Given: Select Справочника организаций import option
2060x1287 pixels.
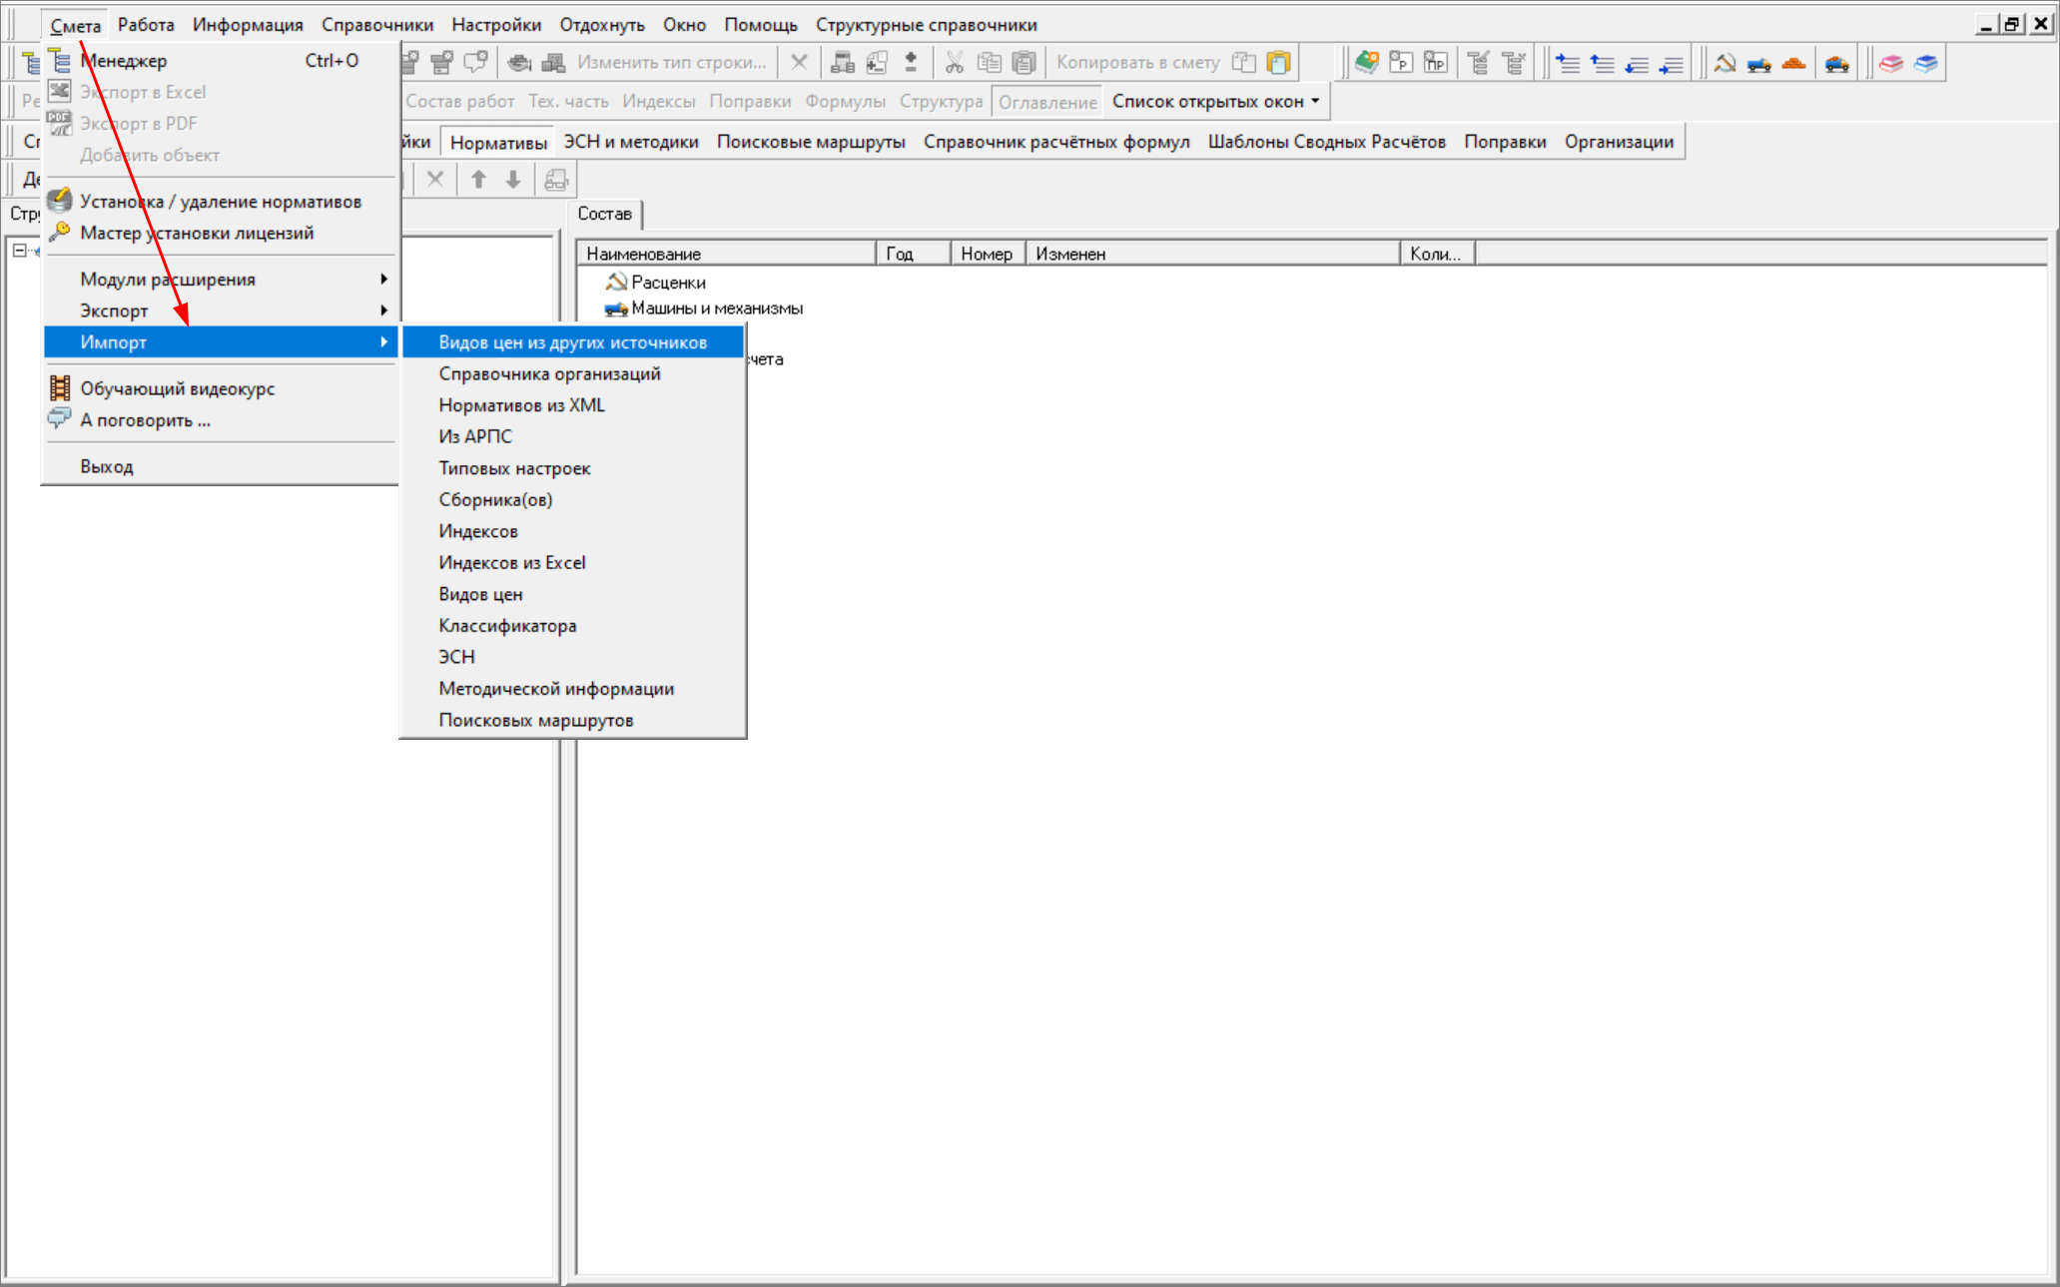Looking at the screenshot, I should click(x=573, y=373).
